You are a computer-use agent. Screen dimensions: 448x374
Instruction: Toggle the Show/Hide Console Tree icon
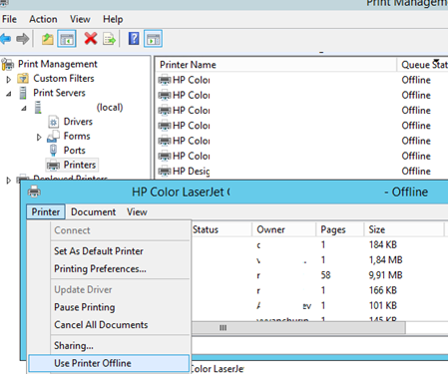click(67, 39)
